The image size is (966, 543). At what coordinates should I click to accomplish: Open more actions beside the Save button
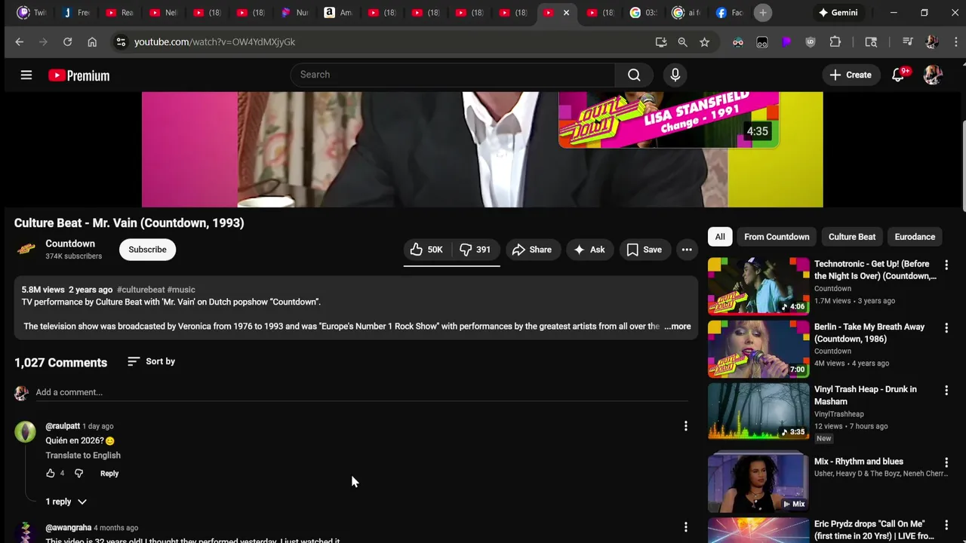[687, 250]
